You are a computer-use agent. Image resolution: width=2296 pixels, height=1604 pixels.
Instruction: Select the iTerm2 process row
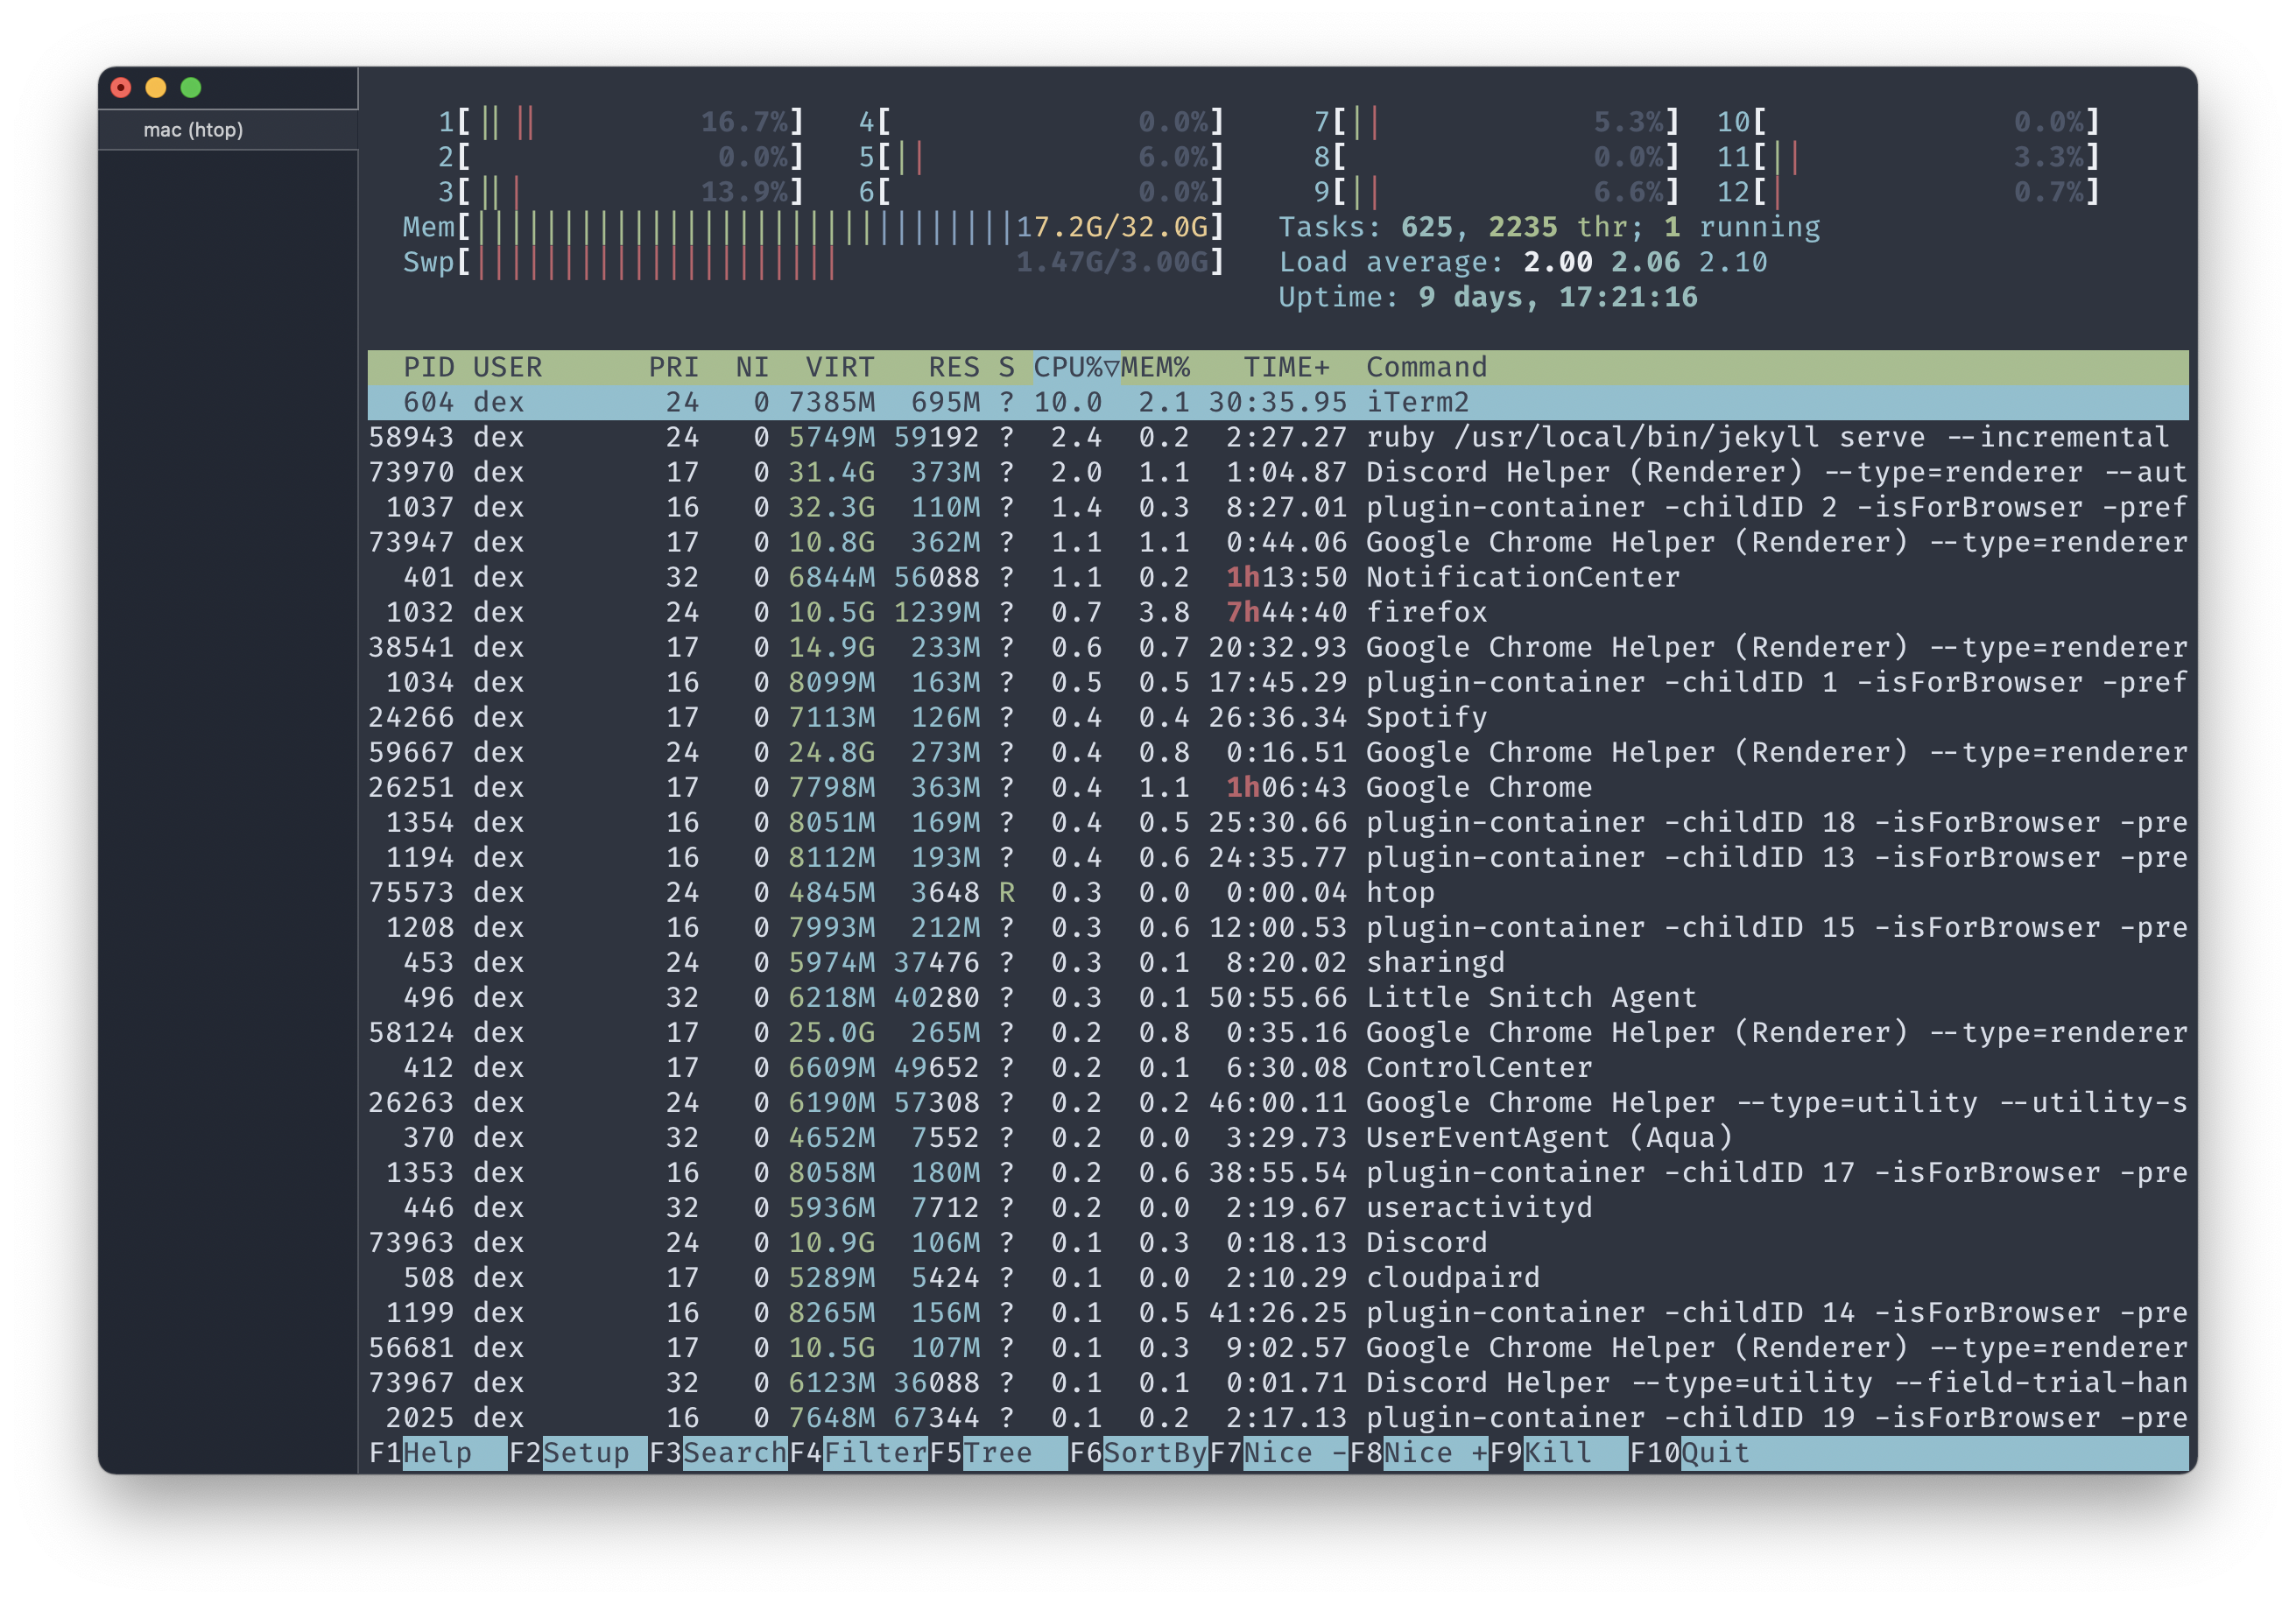pos(1278,402)
